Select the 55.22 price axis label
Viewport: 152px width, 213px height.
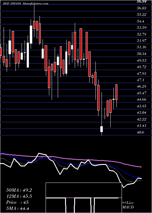tap(141, 15)
